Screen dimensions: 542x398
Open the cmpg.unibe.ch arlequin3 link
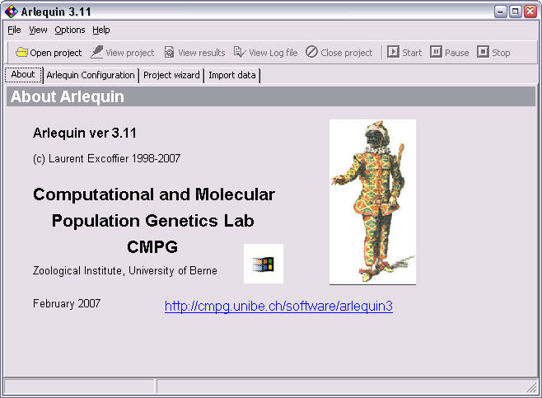pos(278,307)
